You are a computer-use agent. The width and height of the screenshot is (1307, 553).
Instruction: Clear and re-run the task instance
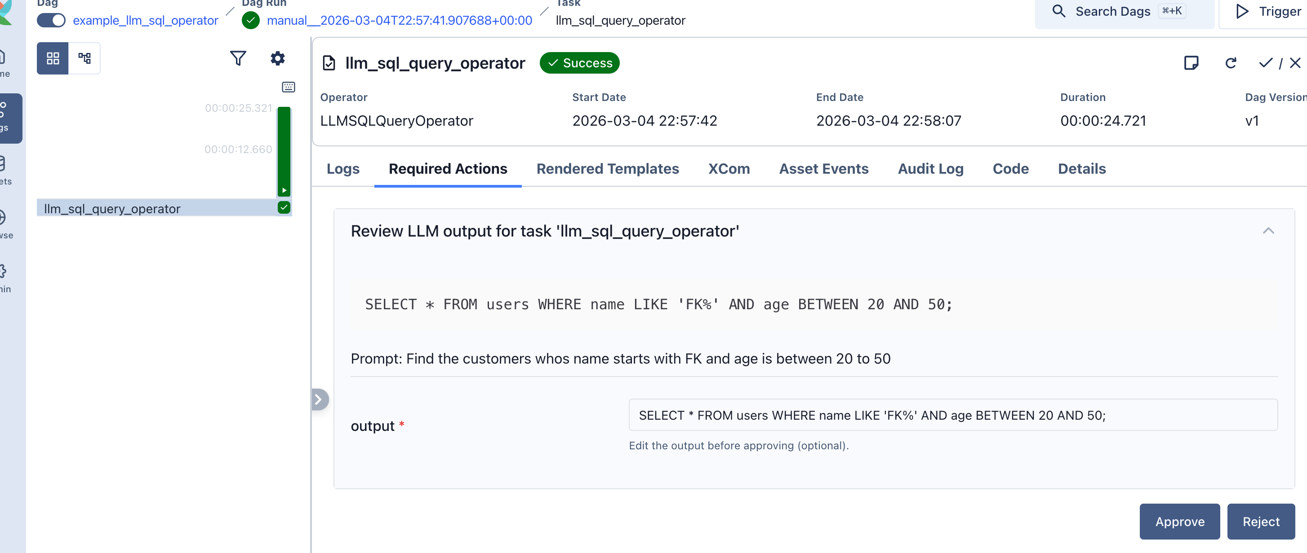(1231, 62)
